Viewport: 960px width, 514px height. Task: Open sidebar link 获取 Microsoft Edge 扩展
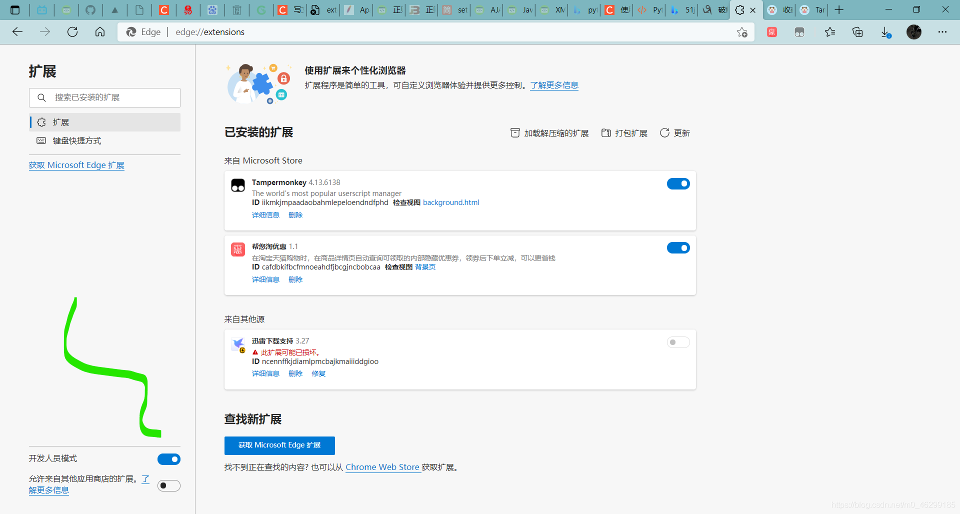pyautogui.click(x=76, y=165)
